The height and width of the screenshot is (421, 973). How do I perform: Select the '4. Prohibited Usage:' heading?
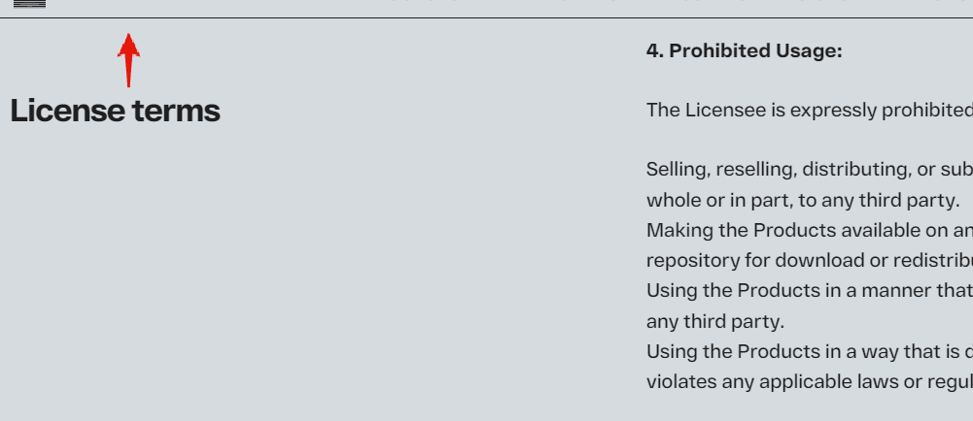point(744,51)
